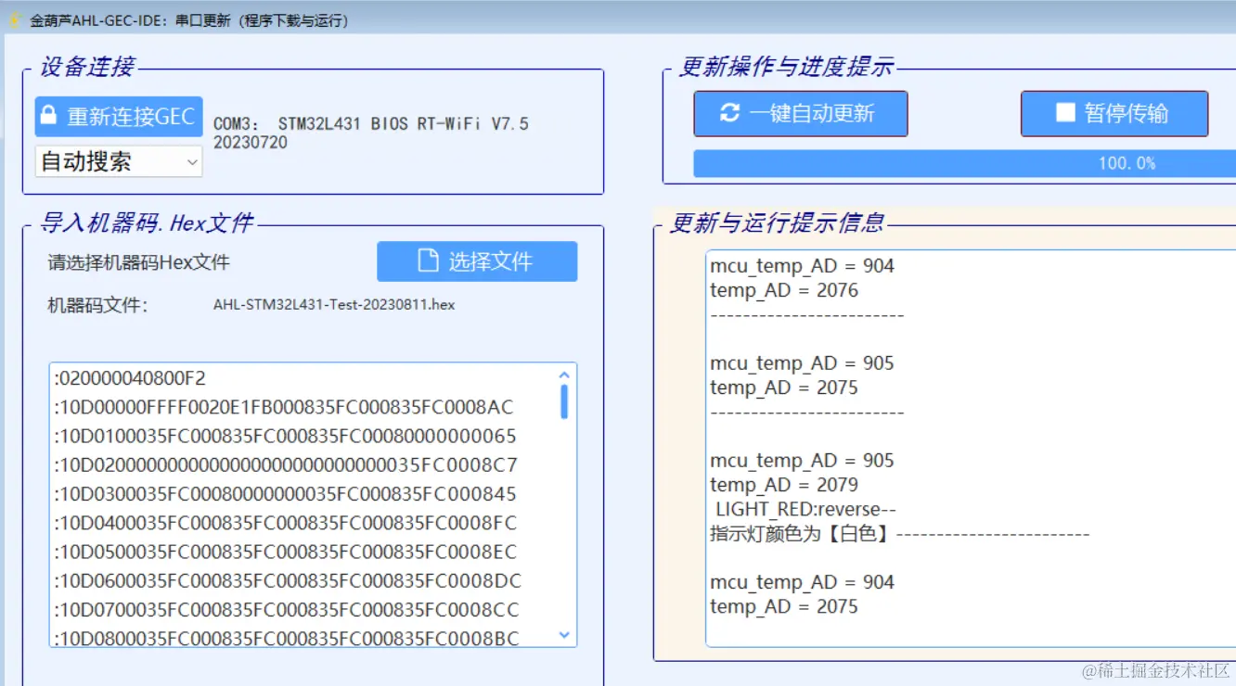Click the gourd app icon in the title bar
Screen dimensions: 1236x686
pos(13,19)
